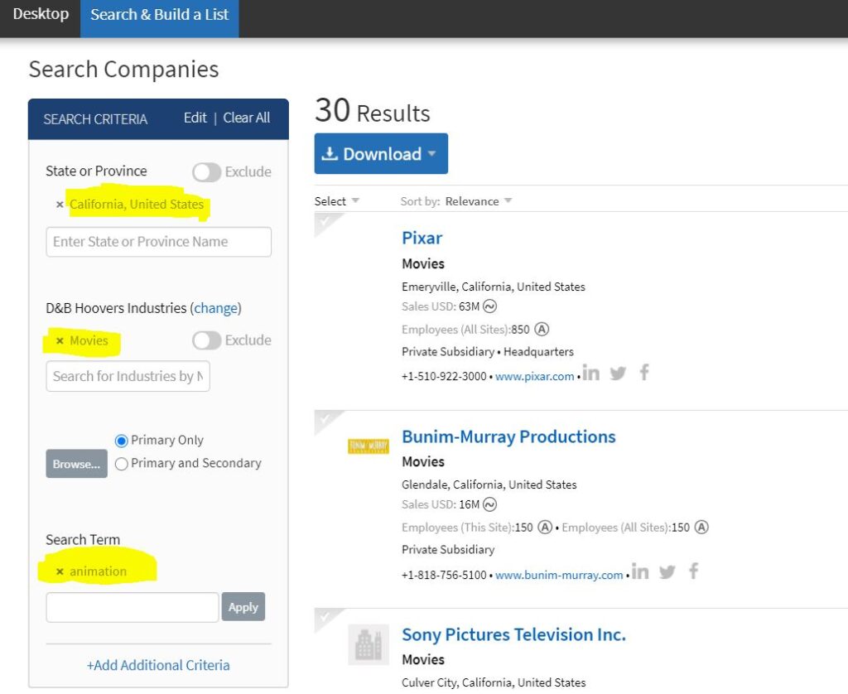Screen dimensions: 848x694
Task: Open the Download dropdown button
Action: [x=381, y=153]
